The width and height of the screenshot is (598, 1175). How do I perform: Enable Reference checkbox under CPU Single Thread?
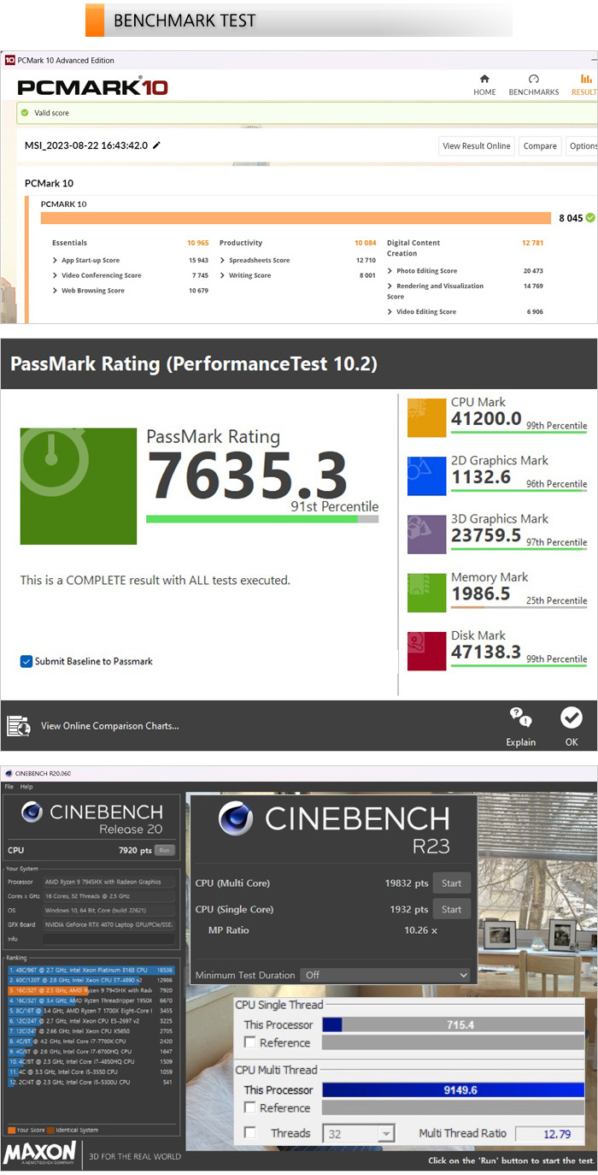coord(250,1042)
